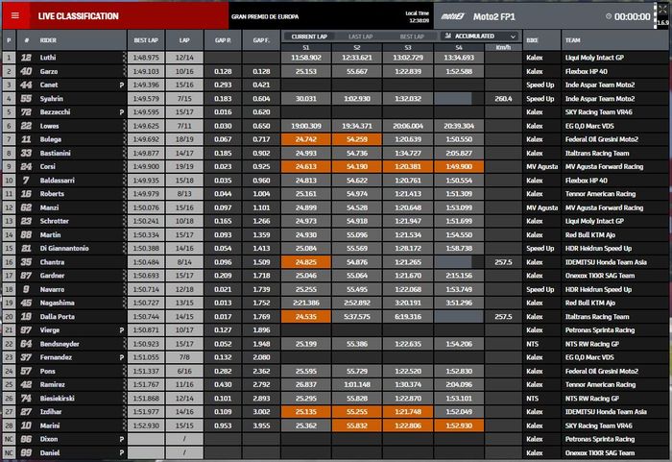This screenshot has height=462, width=672.
Task: Expand the dotted handle beside Corsi's row
Action: 125,166
